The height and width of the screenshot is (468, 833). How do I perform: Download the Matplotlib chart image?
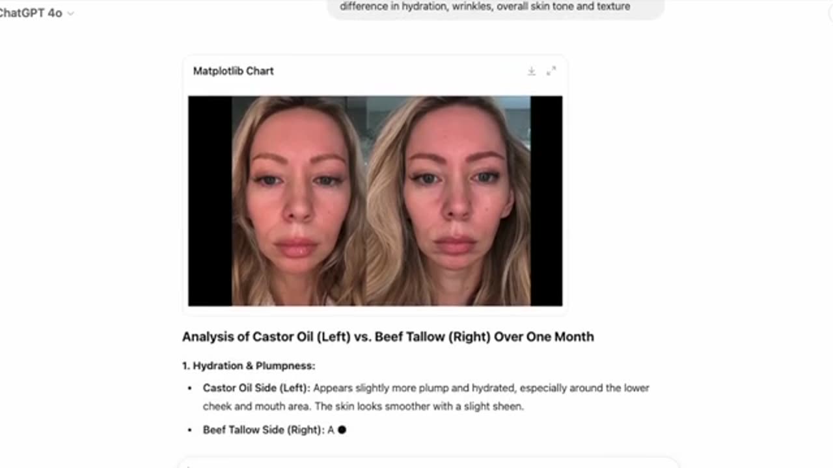[x=531, y=71]
